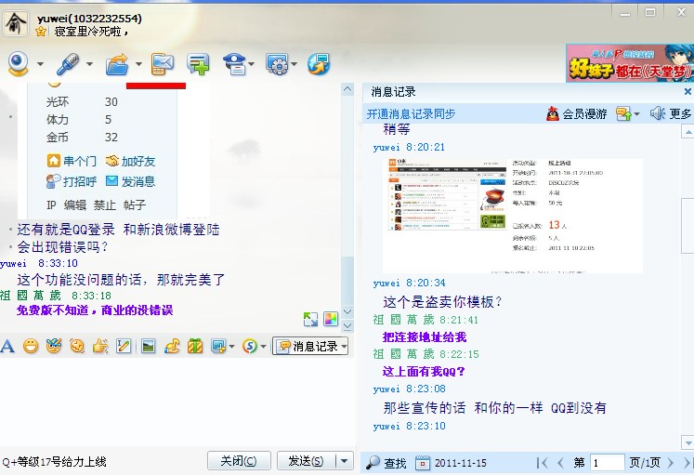Insert a picture with image icon

pos(149,346)
